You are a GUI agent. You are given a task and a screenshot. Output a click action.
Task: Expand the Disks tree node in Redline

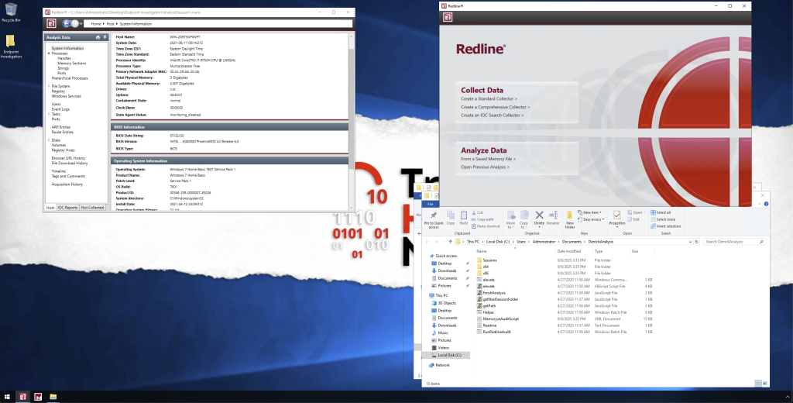click(49, 139)
